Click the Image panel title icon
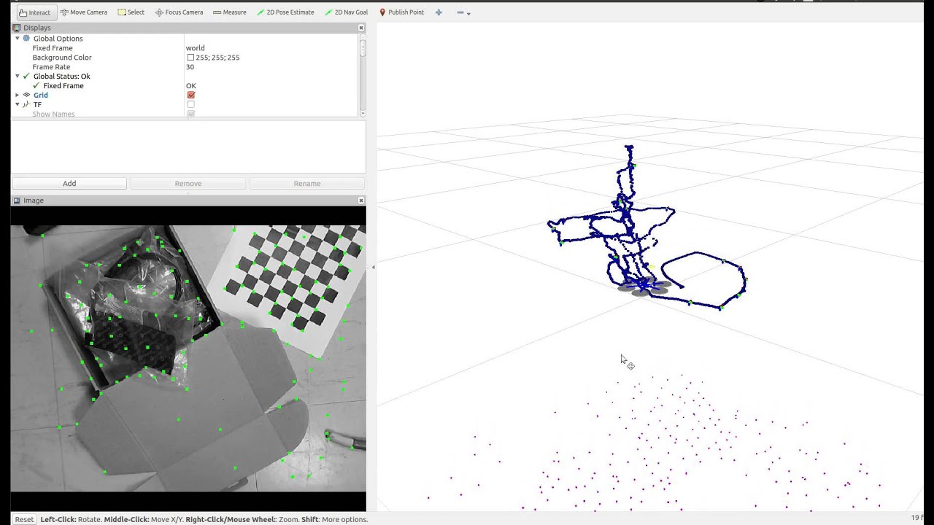 point(17,201)
